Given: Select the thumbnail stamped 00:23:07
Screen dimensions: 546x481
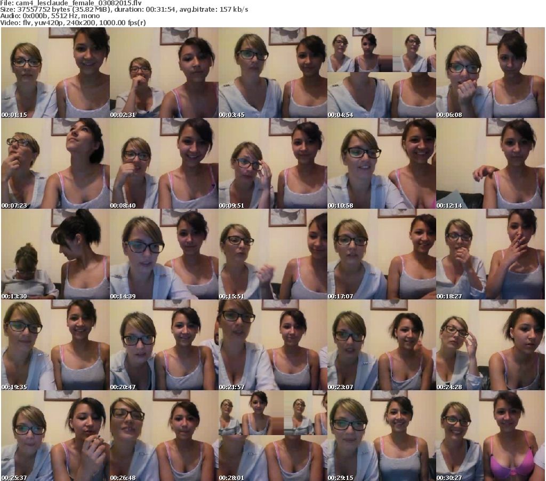Looking at the screenshot, I should pyautogui.click(x=382, y=345).
